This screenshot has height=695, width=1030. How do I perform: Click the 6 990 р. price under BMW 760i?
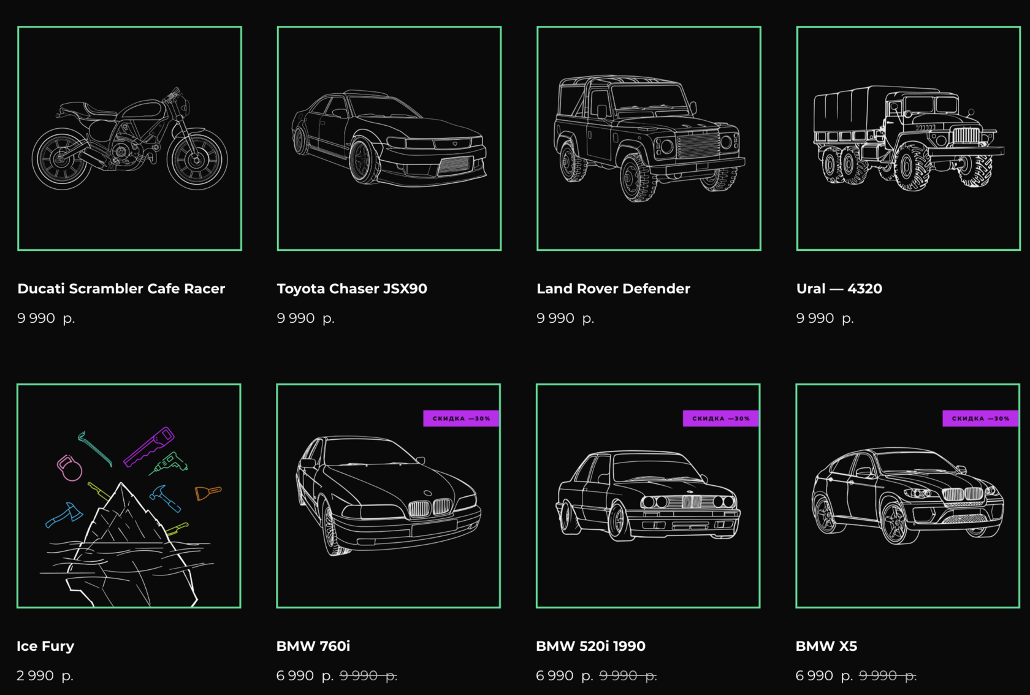305,676
